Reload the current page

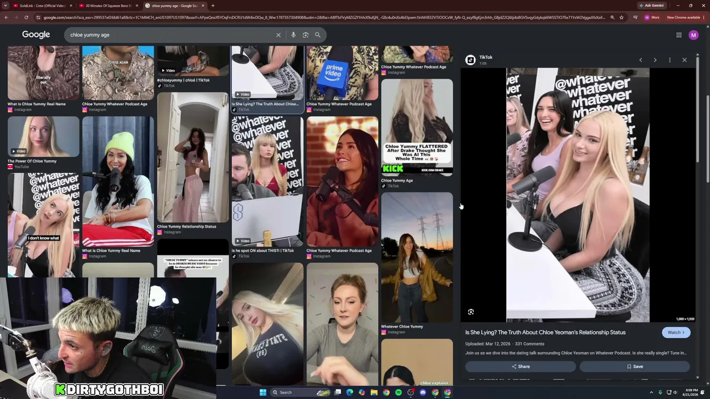tap(26, 17)
